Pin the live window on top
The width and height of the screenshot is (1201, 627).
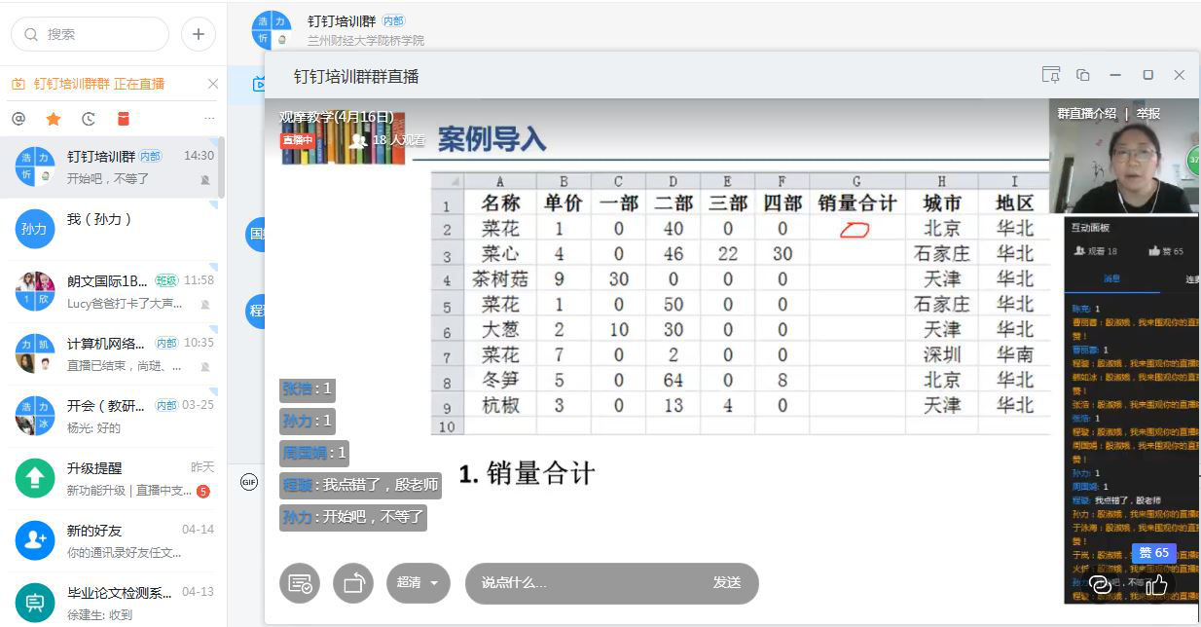click(x=1050, y=75)
